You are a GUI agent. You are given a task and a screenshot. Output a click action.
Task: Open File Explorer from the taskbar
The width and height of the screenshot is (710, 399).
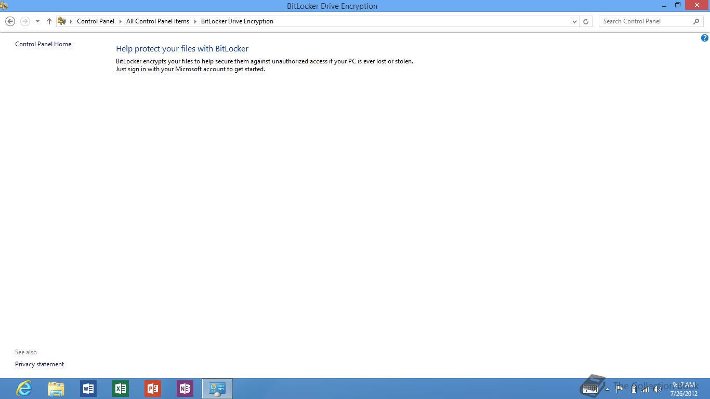point(56,389)
